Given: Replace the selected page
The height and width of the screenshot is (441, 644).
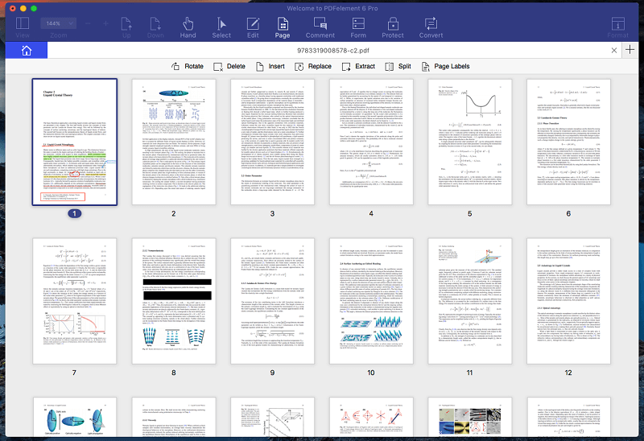Looking at the screenshot, I should point(313,66).
